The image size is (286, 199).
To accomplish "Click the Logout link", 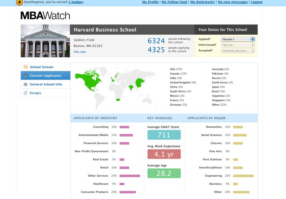I will coord(257,2).
